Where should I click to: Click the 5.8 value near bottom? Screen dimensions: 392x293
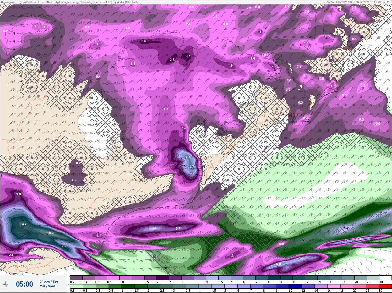point(301,258)
